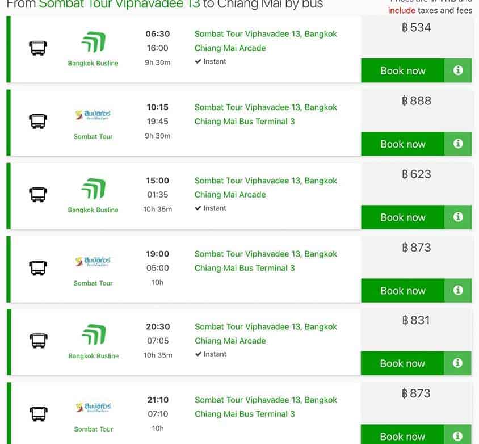Viewport: 479px width, 444px height.
Task: Click Sombat Tour logo on 10:15 row
Action: (93, 116)
